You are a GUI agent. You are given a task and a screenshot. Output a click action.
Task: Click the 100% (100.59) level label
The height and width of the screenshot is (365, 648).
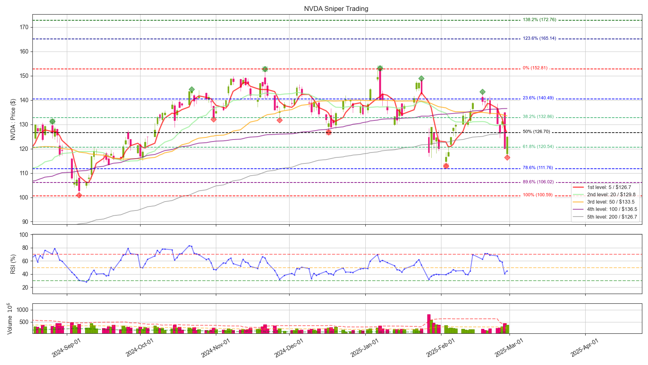pos(538,195)
